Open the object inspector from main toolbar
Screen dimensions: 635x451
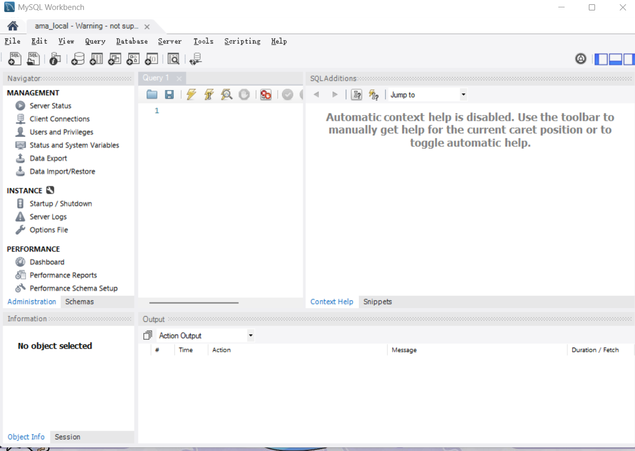(x=55, y=59)
